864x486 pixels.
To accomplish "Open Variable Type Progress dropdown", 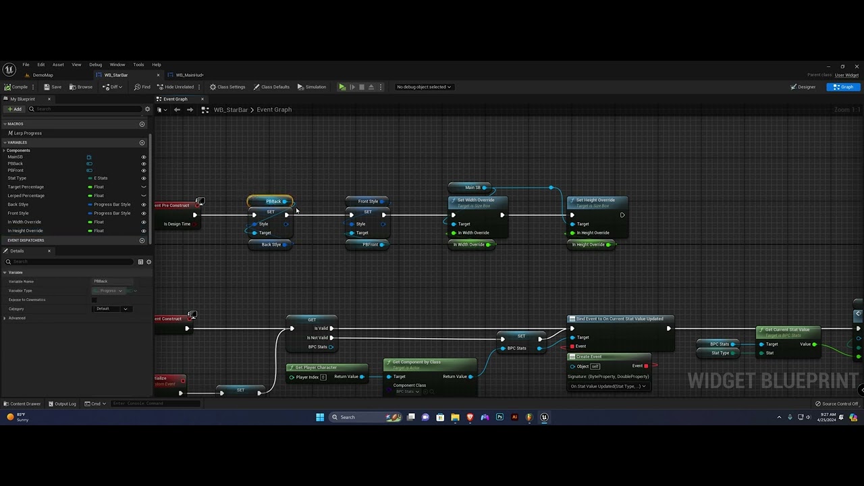I will pyautogui.click(x=109, y=291).
